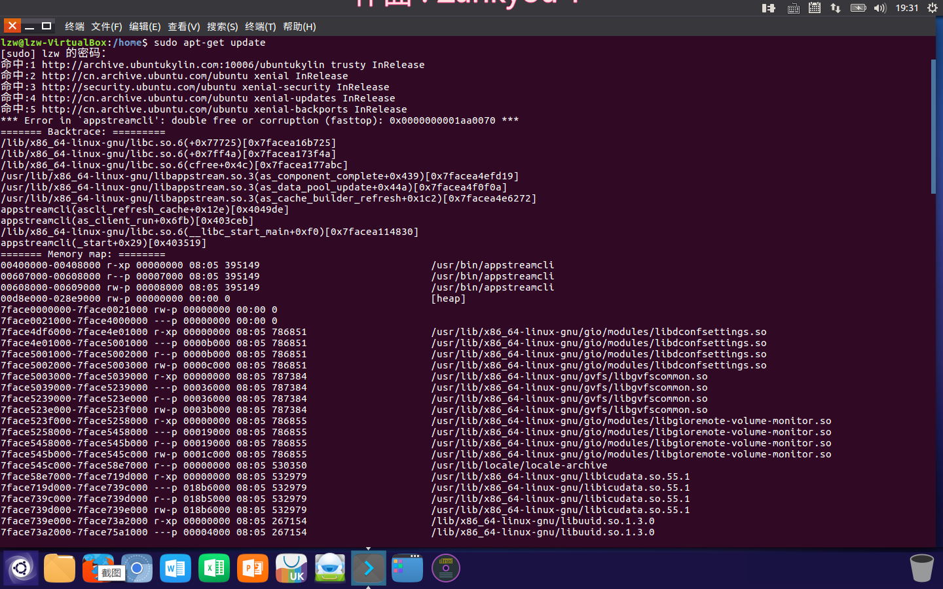Click the 'as_client_run+0x6fb' backtrace line
This screenshot has height=589, width=943.
[x=127, y=221]
